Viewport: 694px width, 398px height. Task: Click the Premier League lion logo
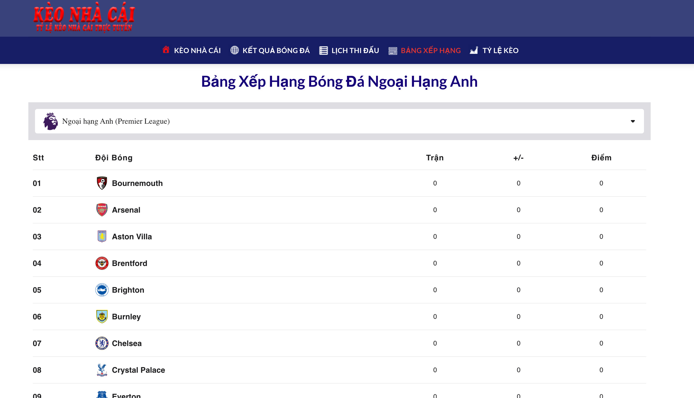click(x=51, y=121)
